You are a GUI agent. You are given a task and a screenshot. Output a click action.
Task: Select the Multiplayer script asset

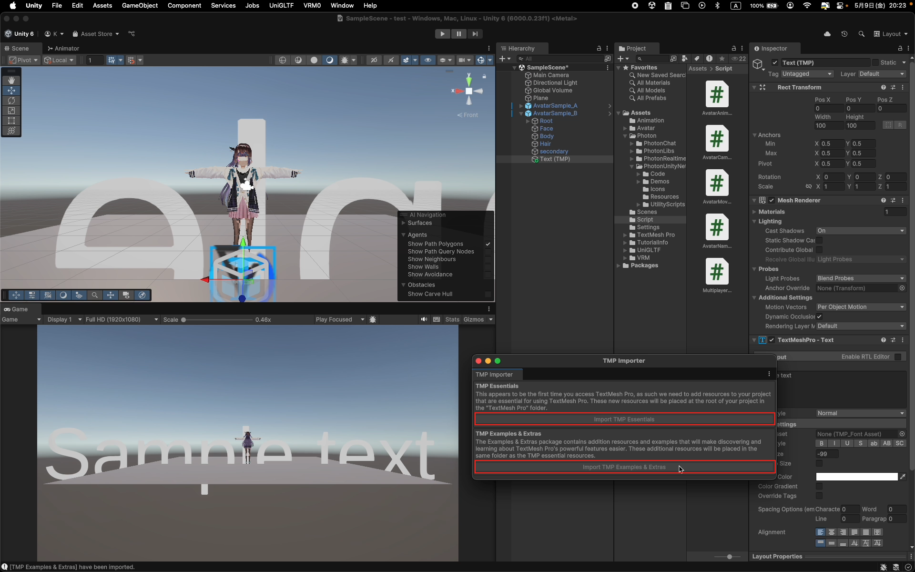coord(717,272)
